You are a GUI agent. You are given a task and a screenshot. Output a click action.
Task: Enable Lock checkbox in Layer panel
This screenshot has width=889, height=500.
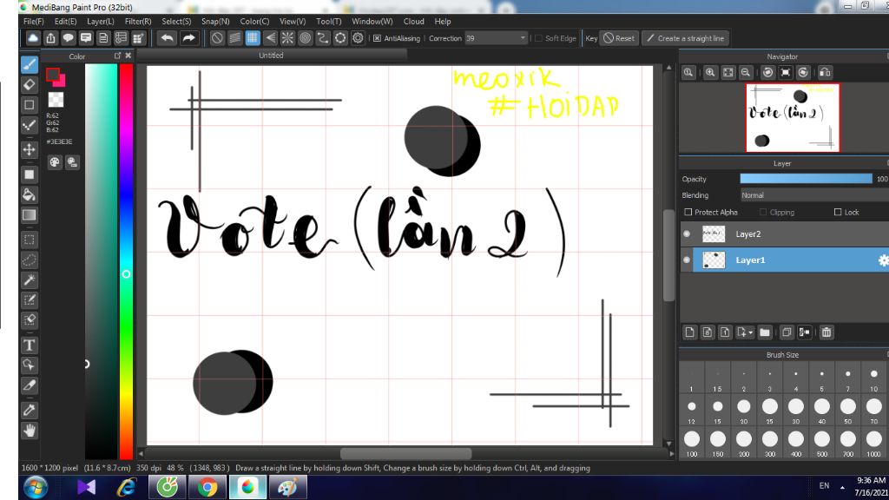(x=838, y=212)
